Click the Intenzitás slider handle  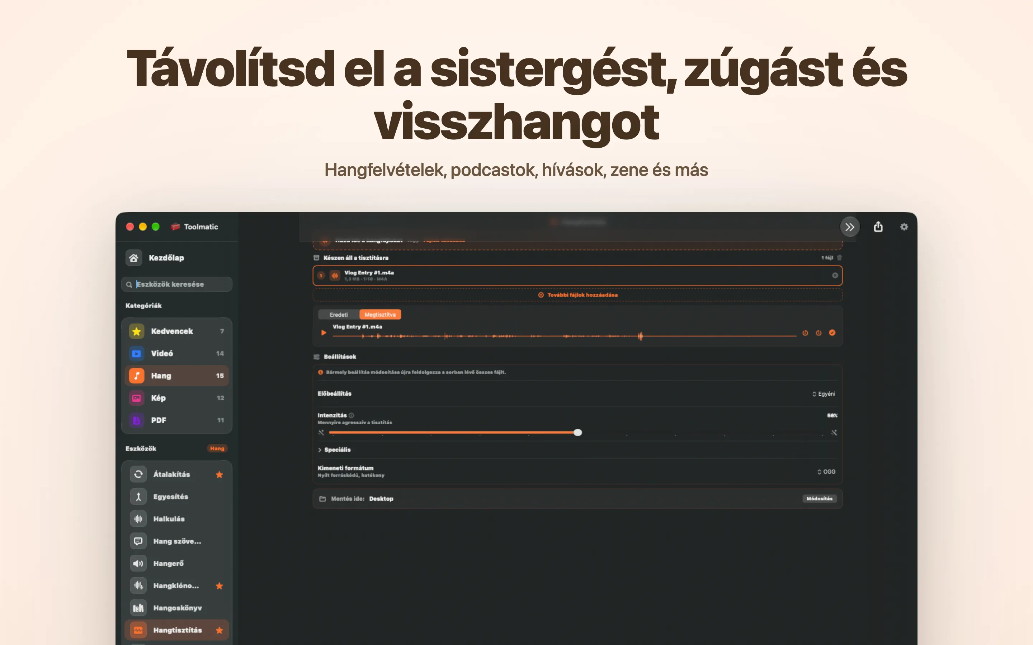click(577, 433)
